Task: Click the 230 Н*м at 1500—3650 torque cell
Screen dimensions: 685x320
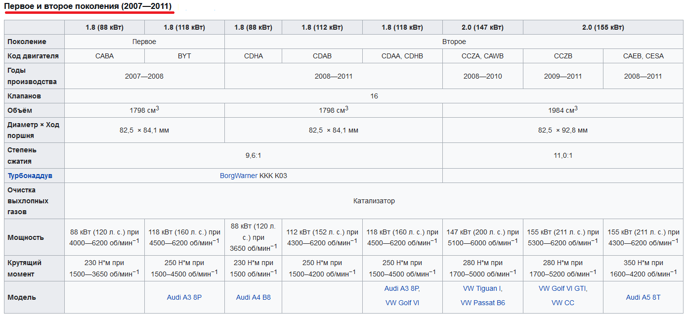Action: (104, 269)
